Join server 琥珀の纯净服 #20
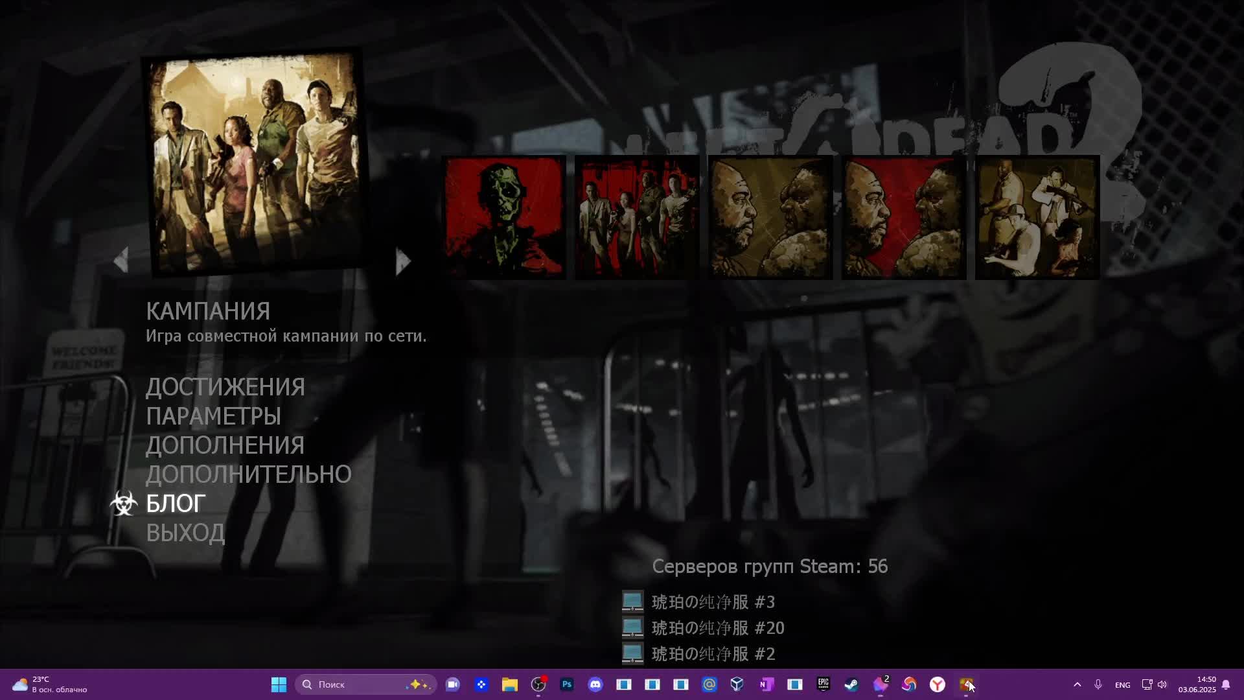Viewport: 1244px width, 700px height. (718, 628)
